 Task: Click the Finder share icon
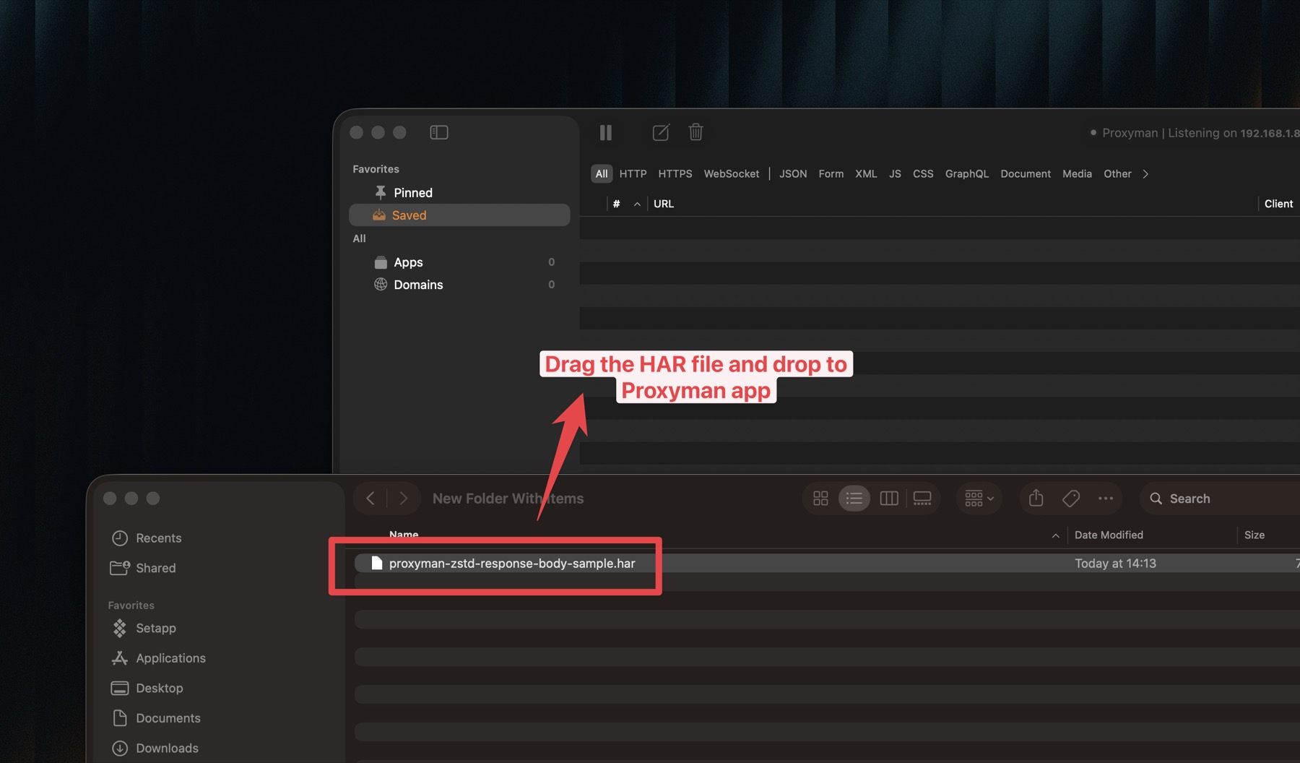(1036, 498)
